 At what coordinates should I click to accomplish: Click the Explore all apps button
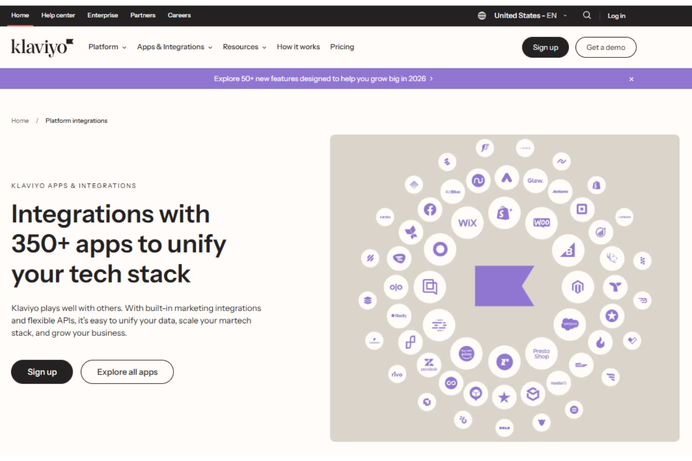(127, 372)
